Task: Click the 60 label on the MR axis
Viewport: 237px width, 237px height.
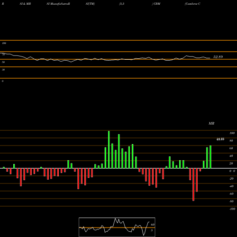Action: pos(231,148)
